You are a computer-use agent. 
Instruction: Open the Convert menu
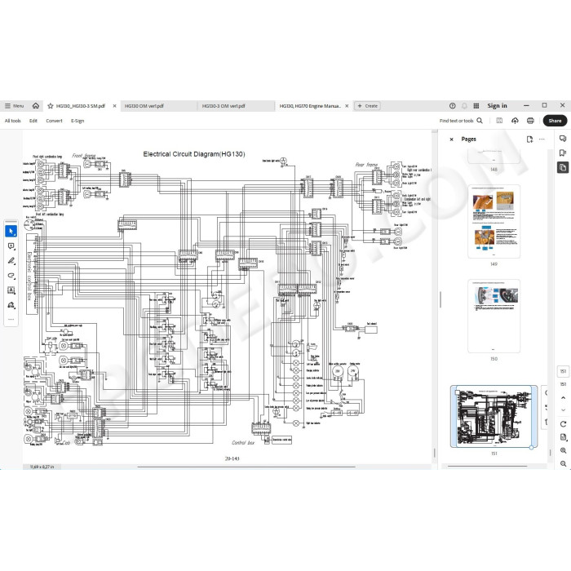[x=54, y=121]
